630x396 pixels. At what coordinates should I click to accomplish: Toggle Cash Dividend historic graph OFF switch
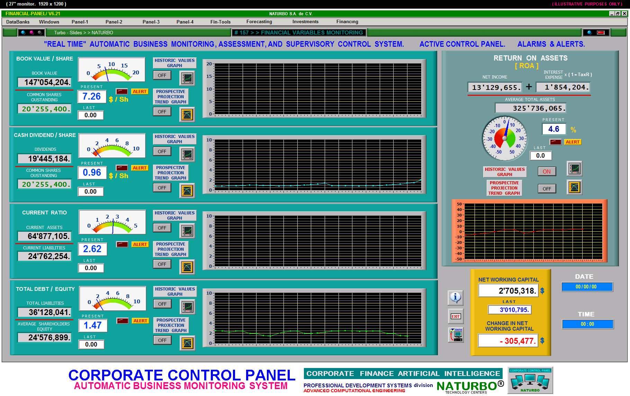point(162,151)
